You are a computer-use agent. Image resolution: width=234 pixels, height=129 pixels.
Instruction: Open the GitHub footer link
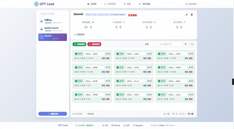116,125
